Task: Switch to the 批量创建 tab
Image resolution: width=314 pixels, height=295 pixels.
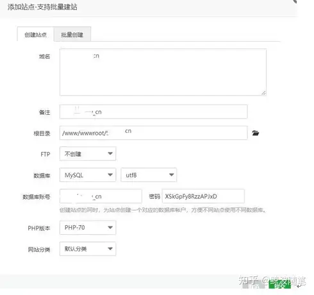Action: (x=72, y=34)
